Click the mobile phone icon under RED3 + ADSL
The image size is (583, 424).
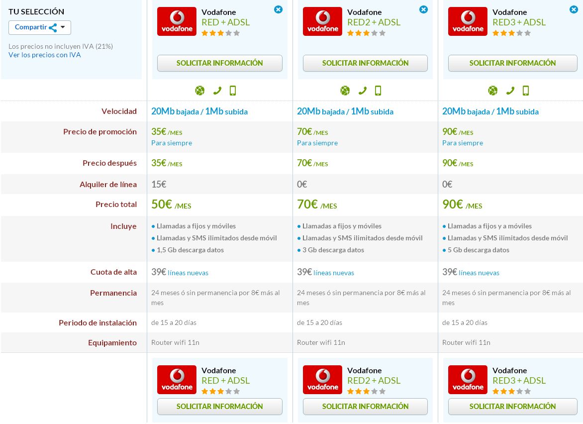click(x=526, y=91)
